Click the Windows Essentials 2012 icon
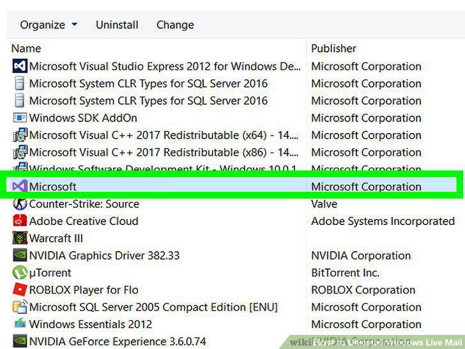 (20, 323)
